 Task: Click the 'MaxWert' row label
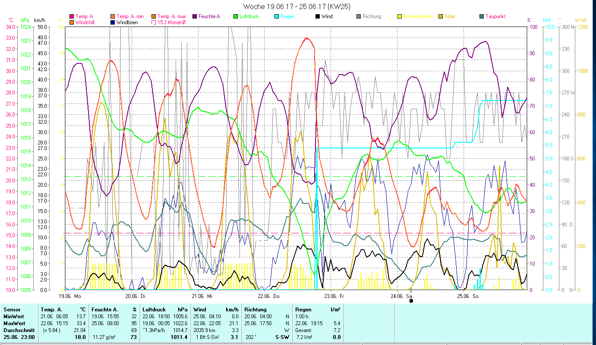(14, 323)
